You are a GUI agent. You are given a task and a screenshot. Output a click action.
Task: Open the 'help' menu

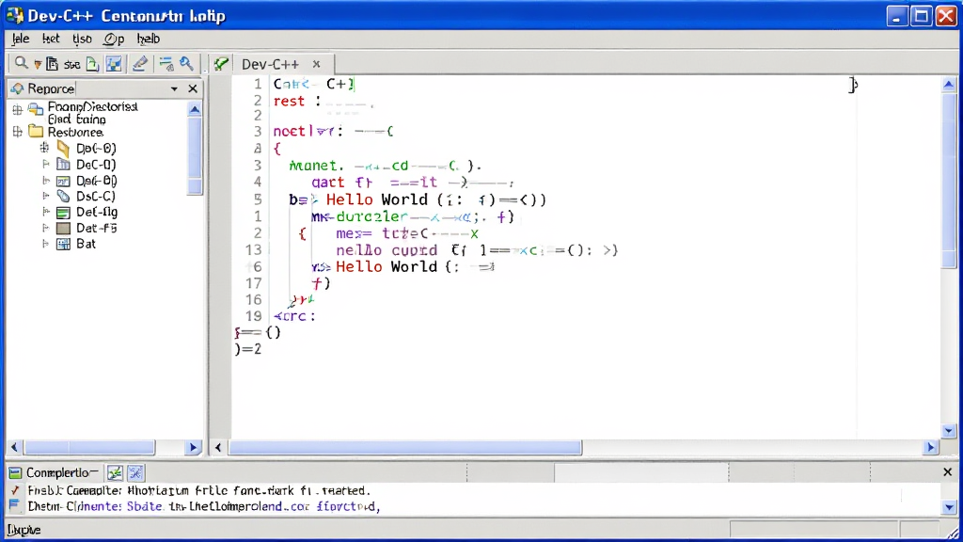coord(148,39)
